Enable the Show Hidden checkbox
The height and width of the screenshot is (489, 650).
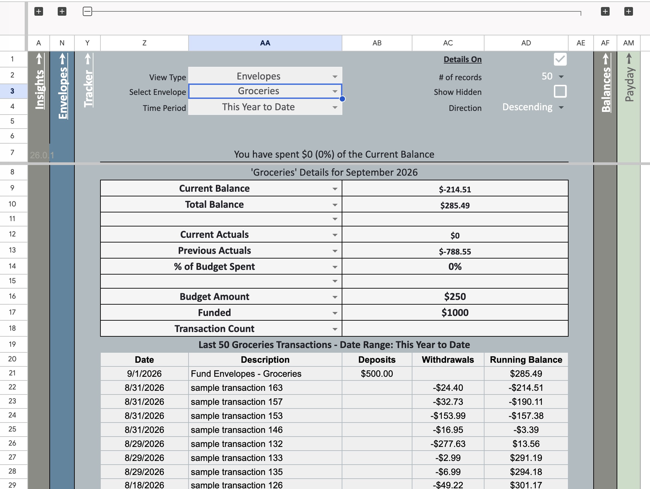click(560, 91)
